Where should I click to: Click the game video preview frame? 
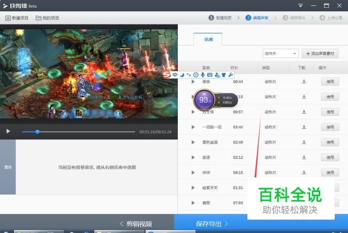coord(89,74)
